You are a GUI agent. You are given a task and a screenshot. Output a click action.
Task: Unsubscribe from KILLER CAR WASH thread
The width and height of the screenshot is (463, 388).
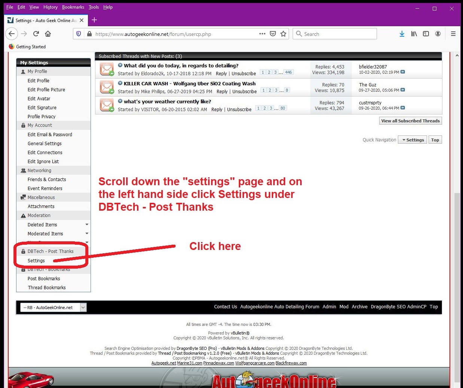[x=244, y=92]
